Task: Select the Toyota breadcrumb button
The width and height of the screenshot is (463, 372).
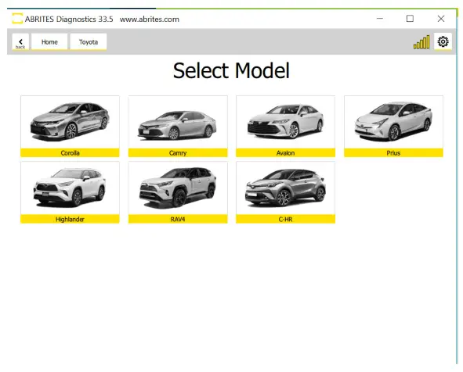Action: tap(89, 42)
